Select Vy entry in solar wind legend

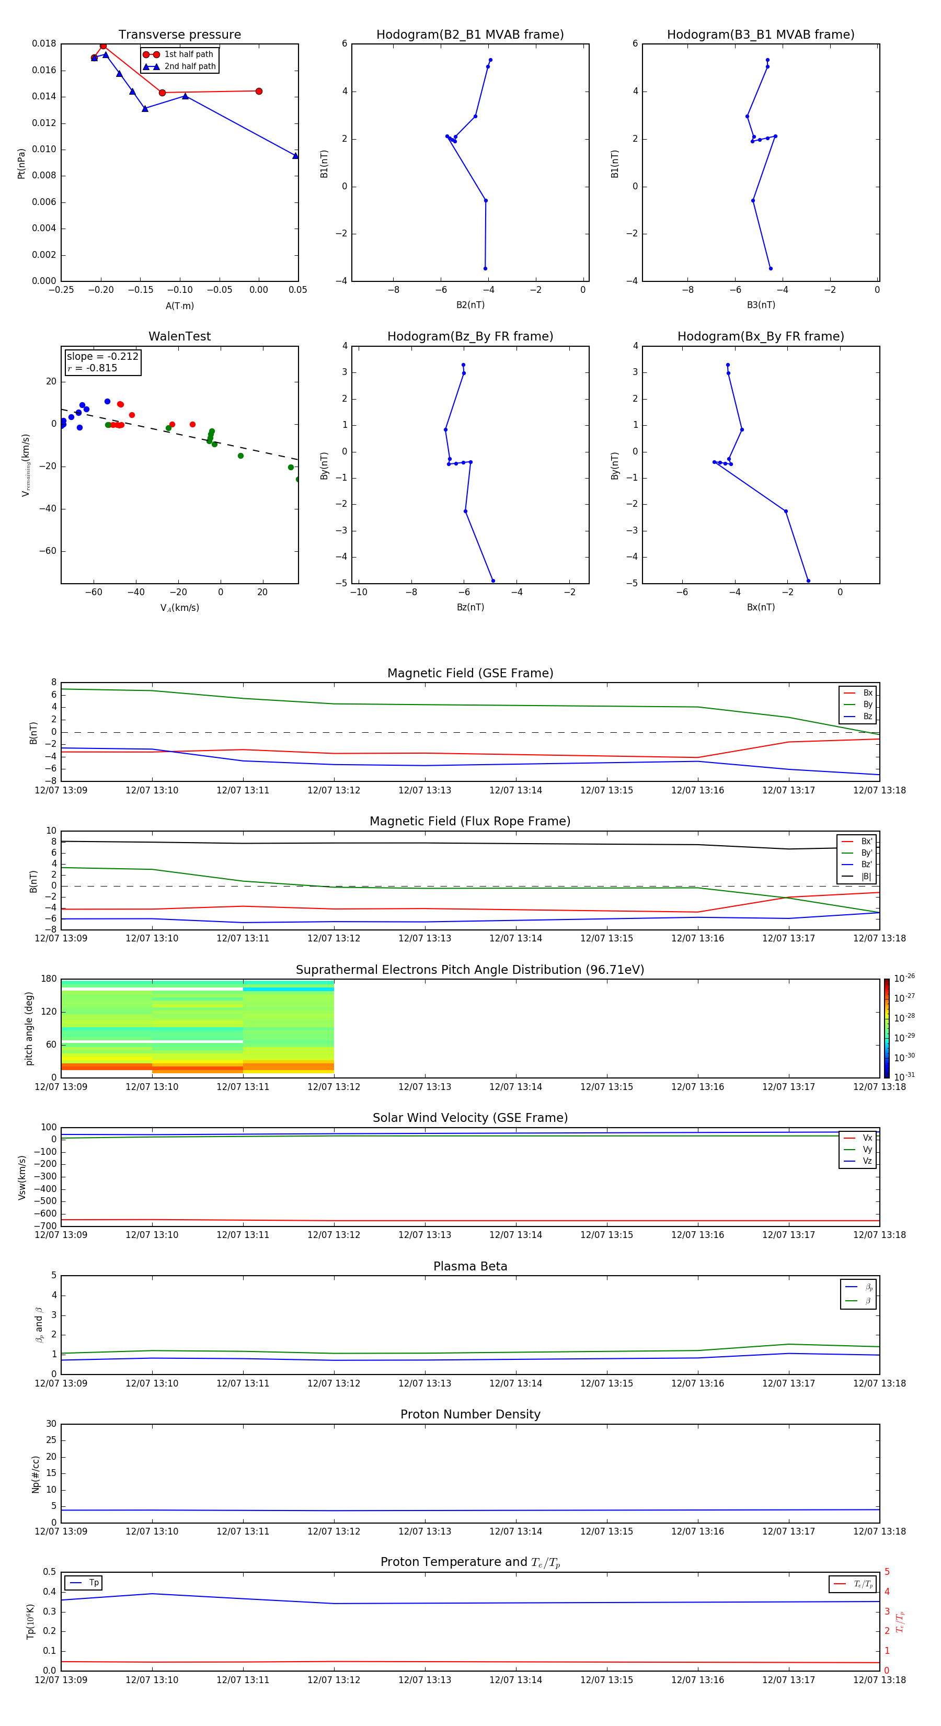pos(858,1150)
